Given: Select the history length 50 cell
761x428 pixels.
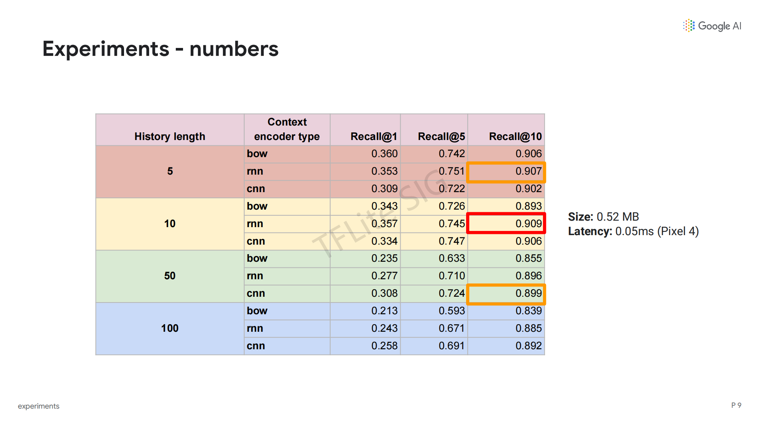Looking at the screenshot, I should click(x=170, y=276).
